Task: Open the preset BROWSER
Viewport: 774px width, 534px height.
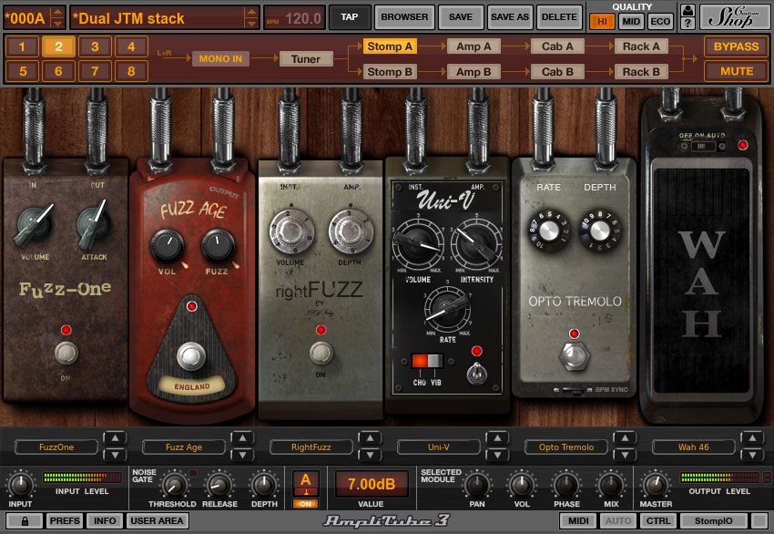Action: [404, 17]
